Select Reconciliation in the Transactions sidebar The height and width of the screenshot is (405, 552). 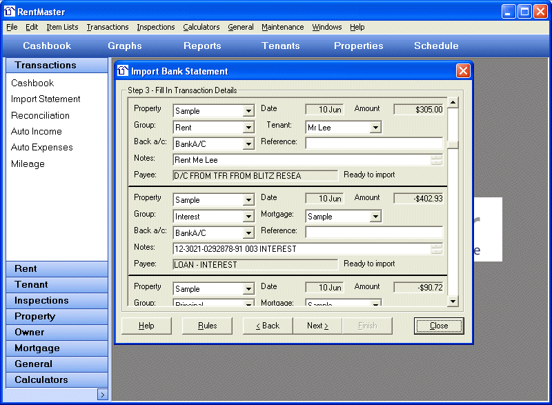(x=40, y=115)
